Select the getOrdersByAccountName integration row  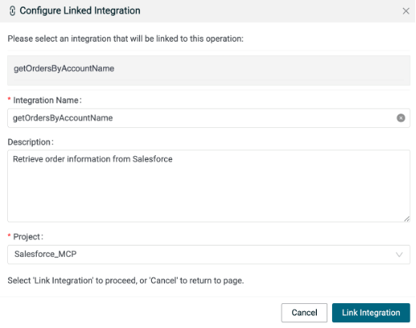pyautogui.click(x=209, y=70)
